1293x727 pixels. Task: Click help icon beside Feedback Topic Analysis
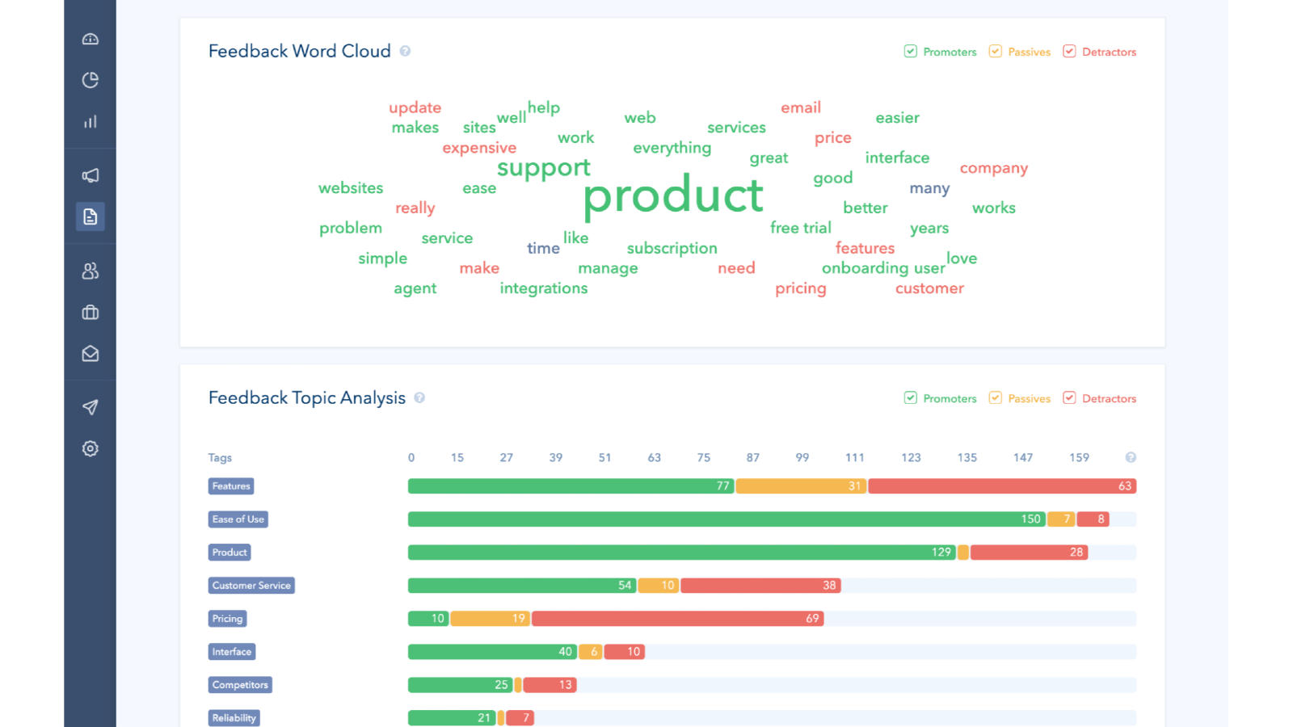coord(419,397)
